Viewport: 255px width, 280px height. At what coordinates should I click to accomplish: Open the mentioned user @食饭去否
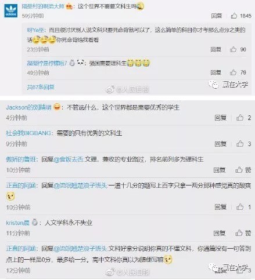pos(69,159)
